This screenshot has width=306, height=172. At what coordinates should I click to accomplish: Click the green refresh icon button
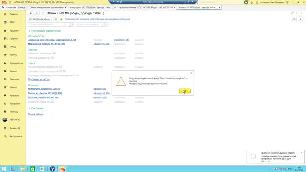pyautogui.click(x=55, y=19)
